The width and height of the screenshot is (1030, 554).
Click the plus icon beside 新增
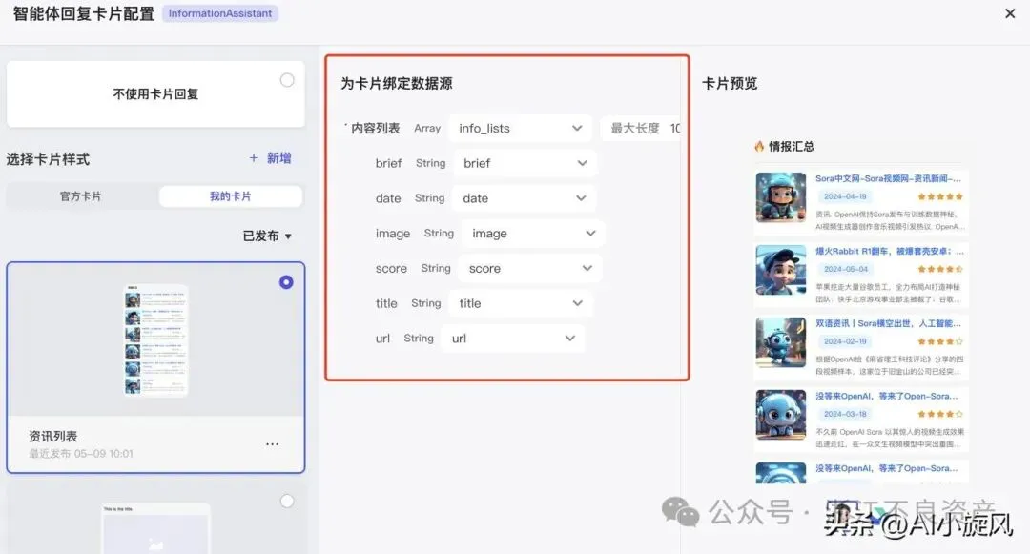(254, 158)
